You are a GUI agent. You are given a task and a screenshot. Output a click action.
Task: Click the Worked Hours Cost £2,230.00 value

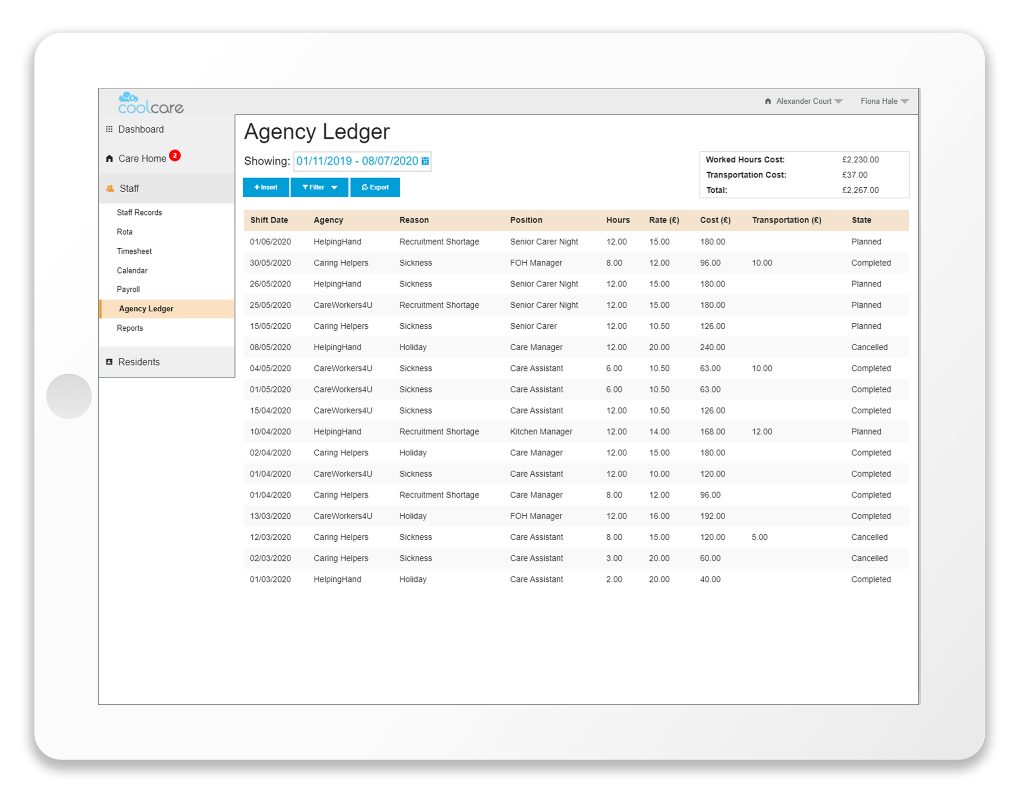(x=860, y=159)
